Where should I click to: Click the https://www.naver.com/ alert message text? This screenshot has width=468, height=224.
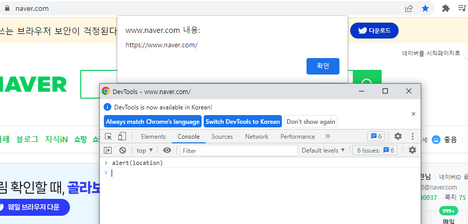coord(161,45)
